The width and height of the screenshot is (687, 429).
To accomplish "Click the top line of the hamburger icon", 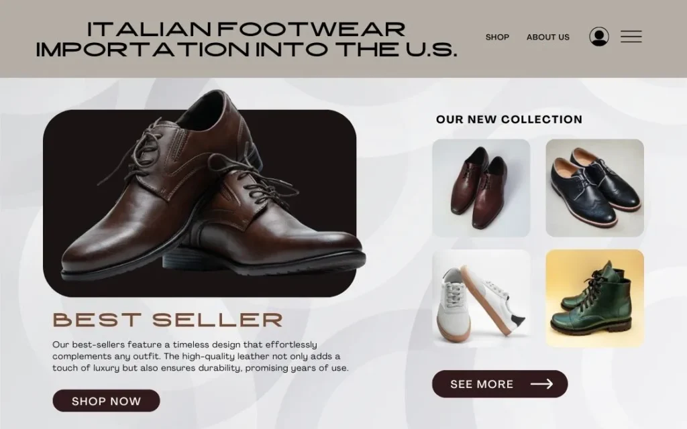I will [631, 31].
